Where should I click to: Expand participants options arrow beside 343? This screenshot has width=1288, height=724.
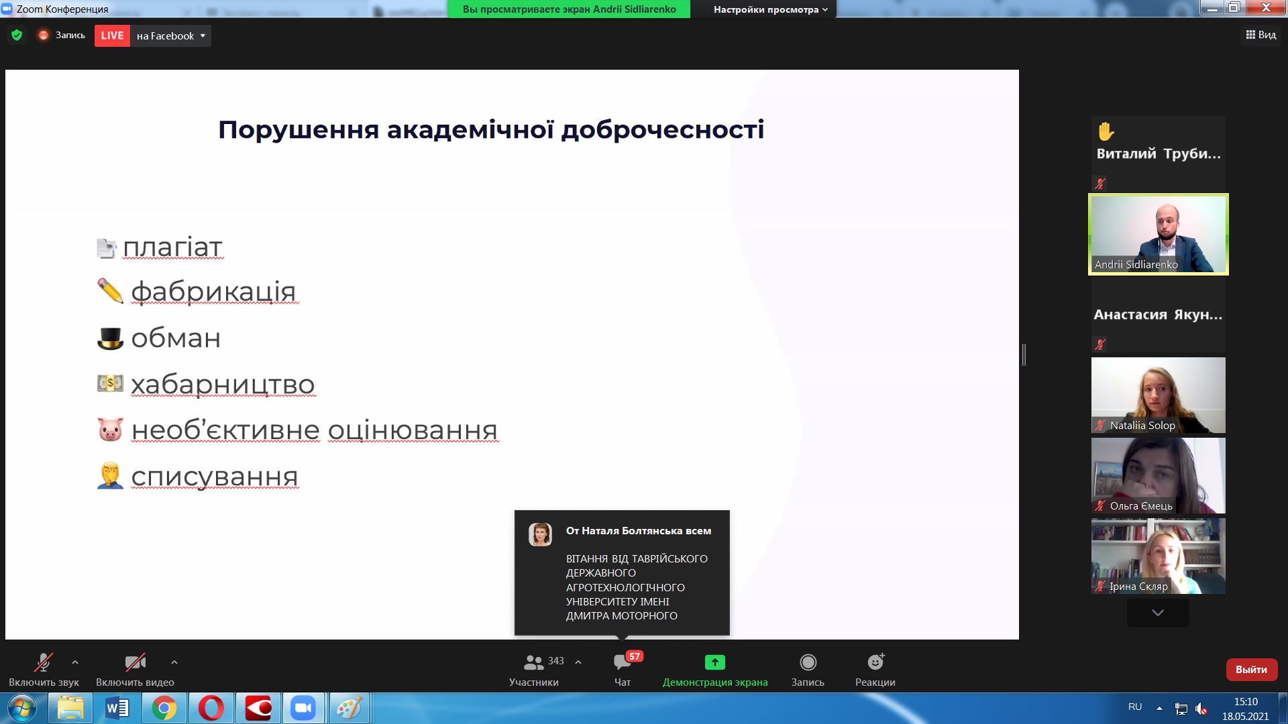pos(578,662)
